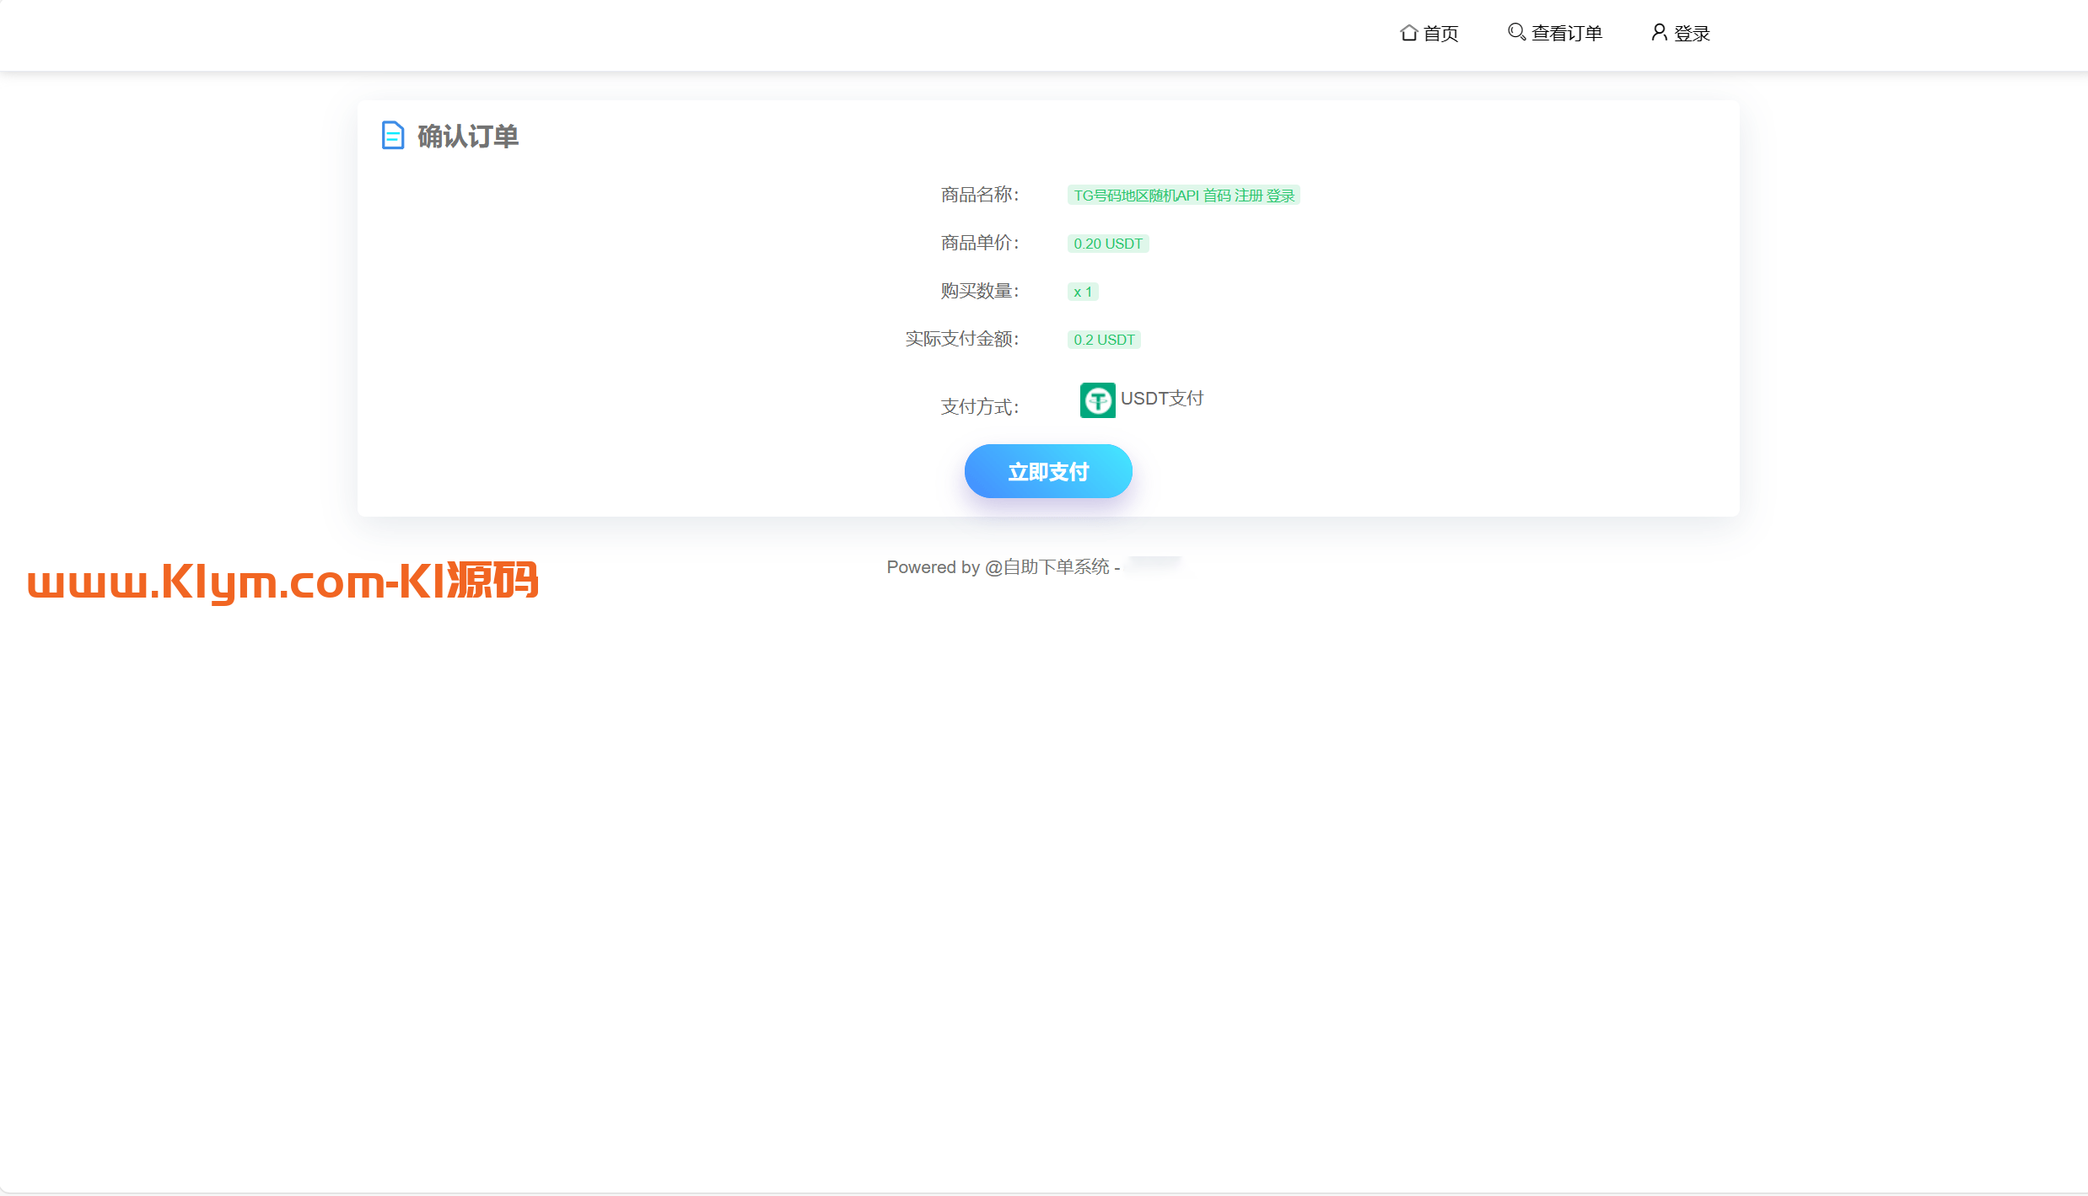
Task: Click the orange Klym.com watermark text
Action: (x=283, y=582)
